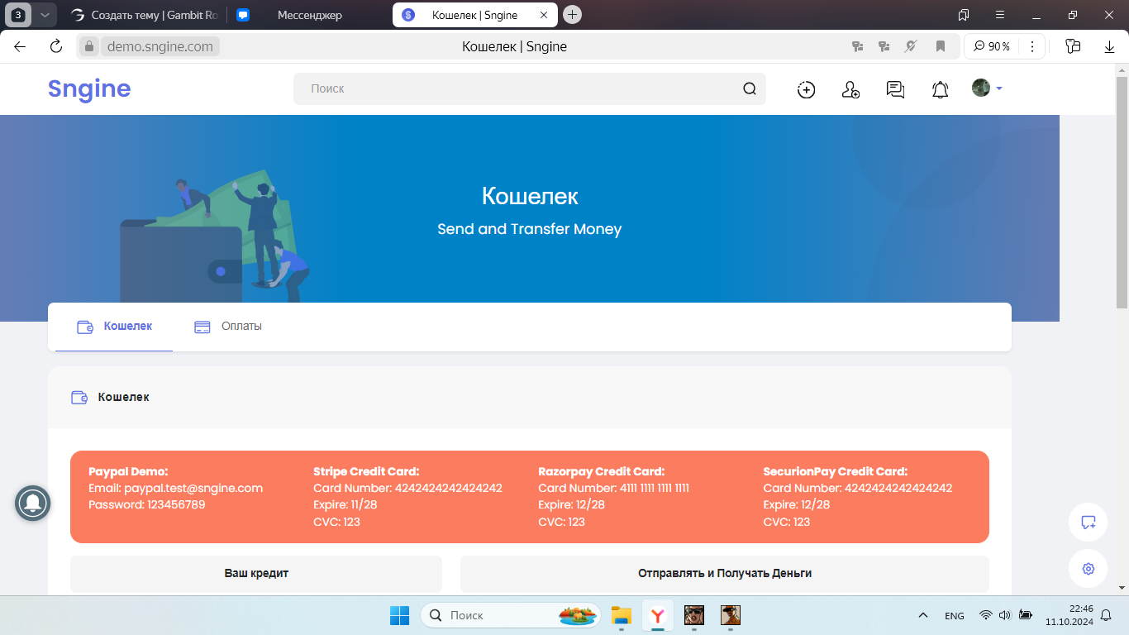
Task: Open the browser downloads arrow icon
Action: coord(1110,46)
